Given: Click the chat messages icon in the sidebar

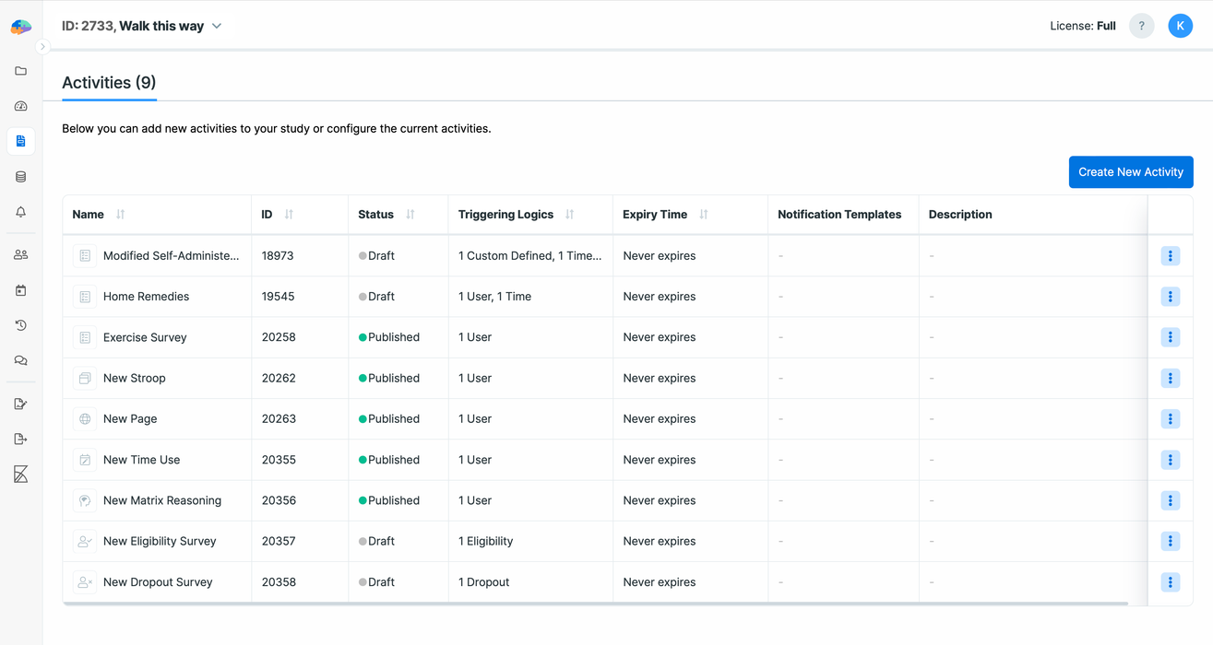Looking at the screenshot, I should (x=20, y=360).
